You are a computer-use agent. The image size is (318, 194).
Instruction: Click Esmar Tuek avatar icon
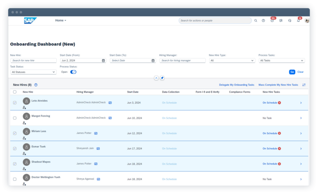pos(26,147)
